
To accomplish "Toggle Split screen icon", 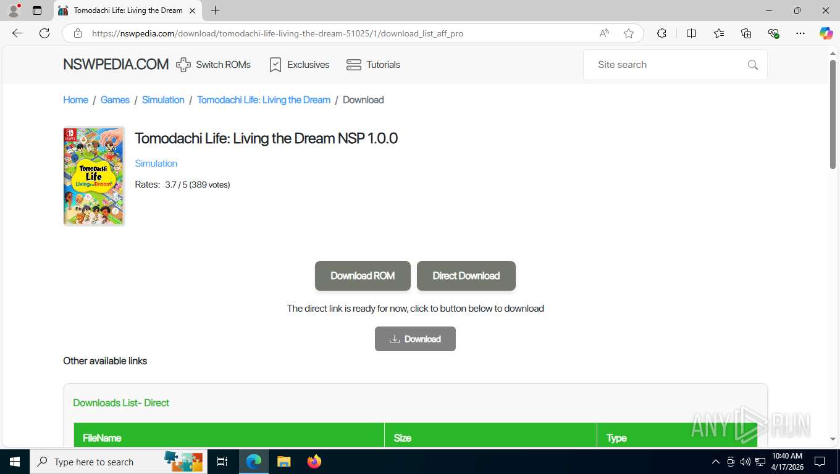I will pos(692,33).
